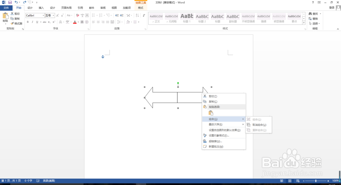Open the Calibri font name dropdown

coord(43,15)
